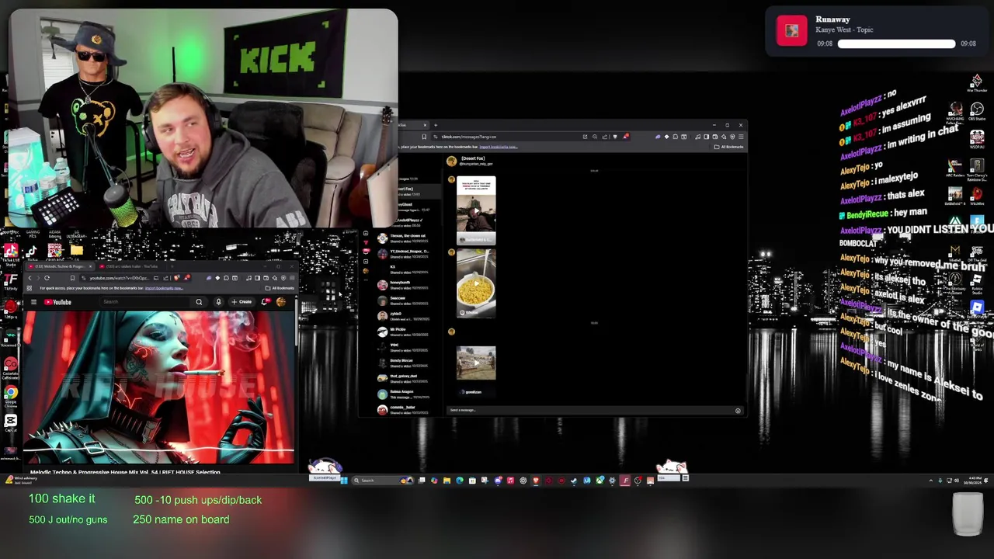Screen dimensions: 994x559
Task: Open All Bookmarks folder in YouTube window
Action: [x=280, y=288]
